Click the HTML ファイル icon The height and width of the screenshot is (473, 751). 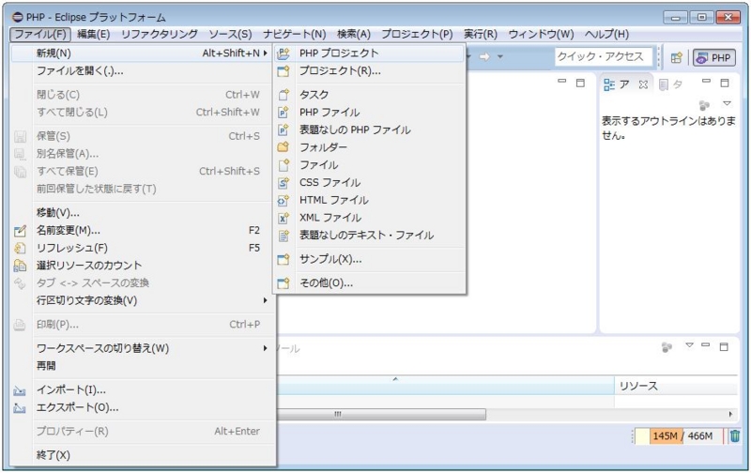pos(284,200)
